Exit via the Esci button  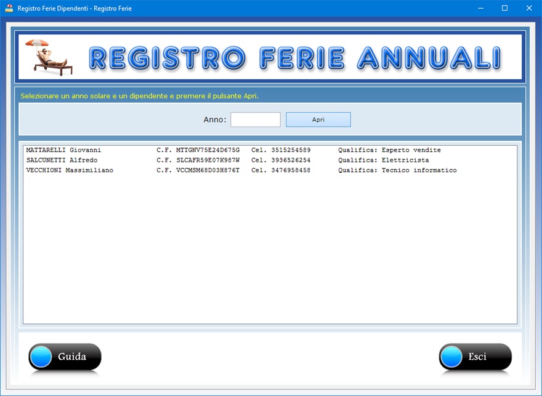(475, 356)
